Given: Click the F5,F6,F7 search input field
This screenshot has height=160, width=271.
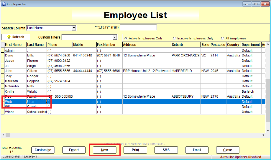Looking at the screenshot, I should [x=138, y=27].
